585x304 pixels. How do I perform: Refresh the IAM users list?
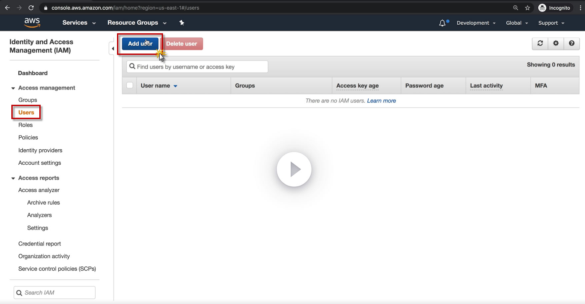540,43
